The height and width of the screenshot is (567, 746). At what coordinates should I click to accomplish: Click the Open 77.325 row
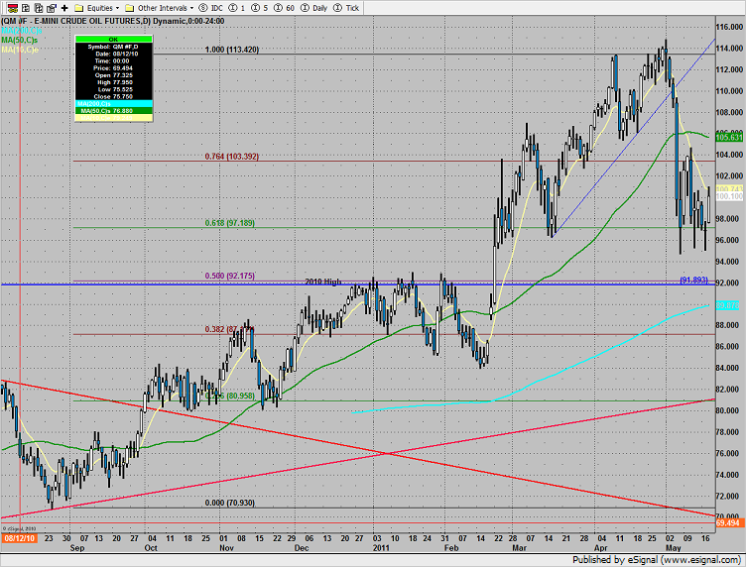click(x=114, y=75)
